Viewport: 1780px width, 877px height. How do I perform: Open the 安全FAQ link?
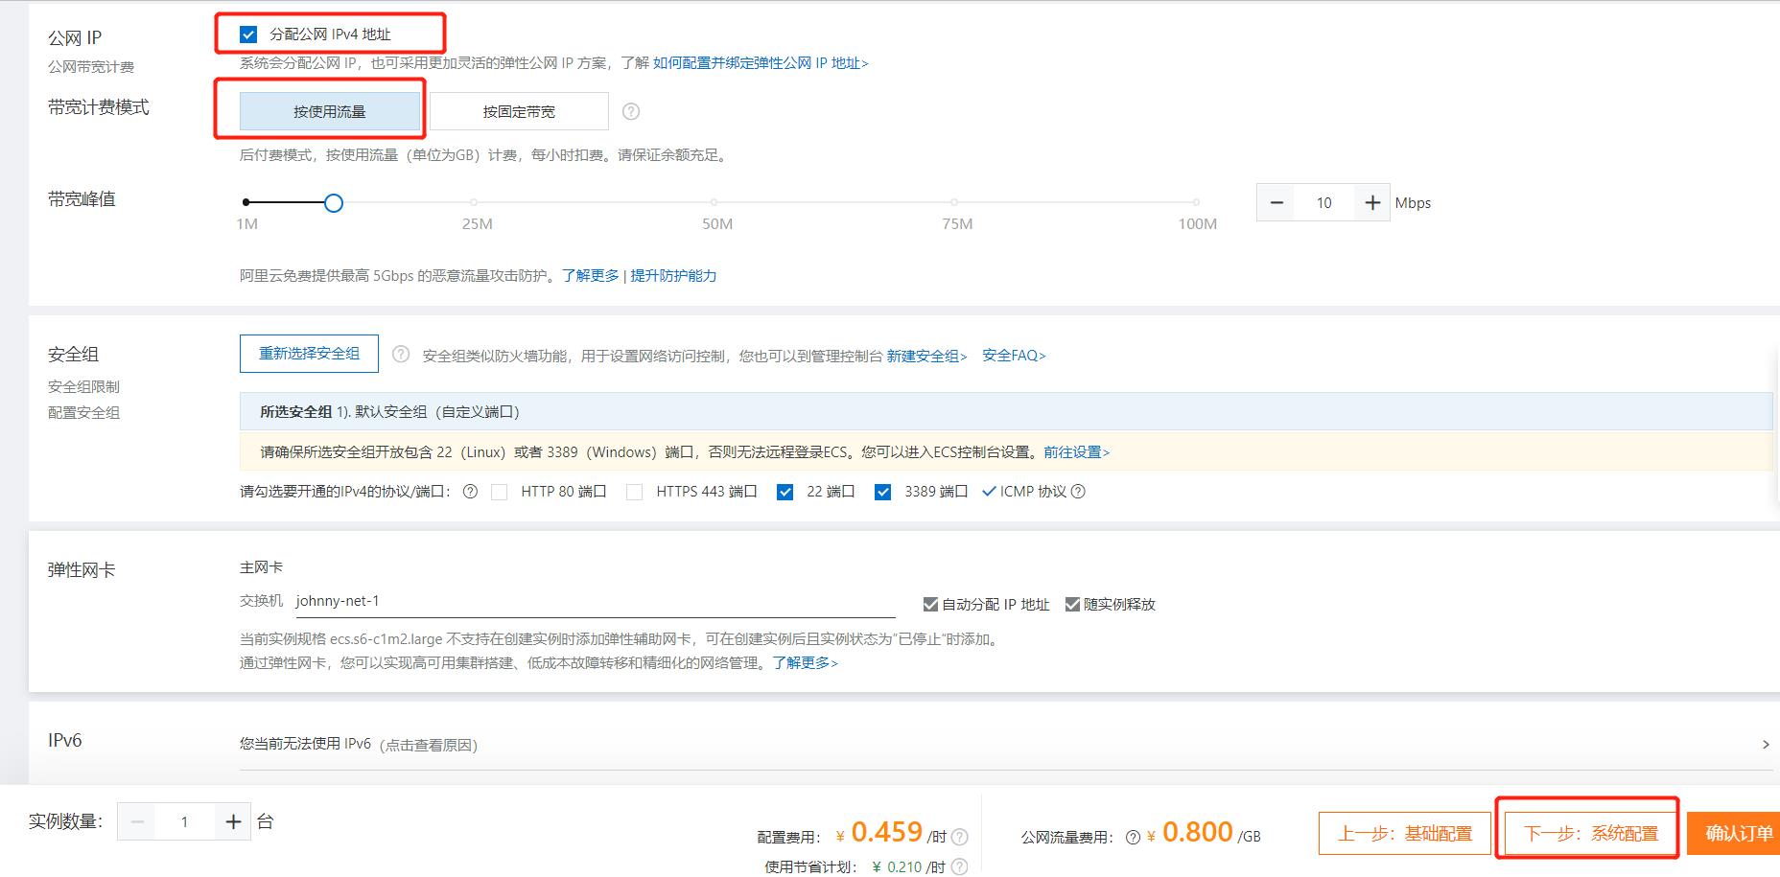1014,356
